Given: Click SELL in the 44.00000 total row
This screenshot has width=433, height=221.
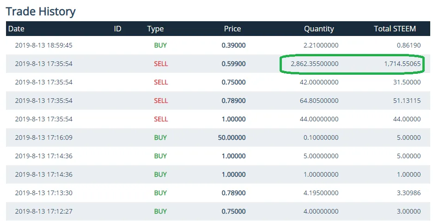Looking at the screenshot, I should click(x=161, y=119).
